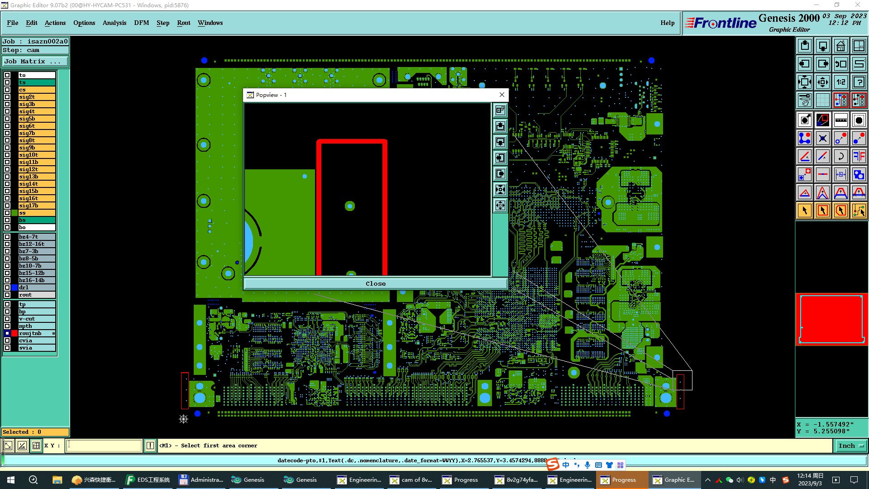Open the Analysis menu
Image resolution: width=869 pixels, height=489 pixels.
(114, 23)
